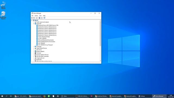Select Microsoft Bluetooth LE Enumerator
174x98 pixels.
click(46, 42)
